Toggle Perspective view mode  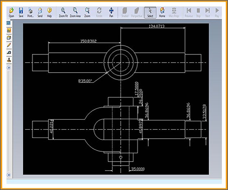[x=137, y=13]
